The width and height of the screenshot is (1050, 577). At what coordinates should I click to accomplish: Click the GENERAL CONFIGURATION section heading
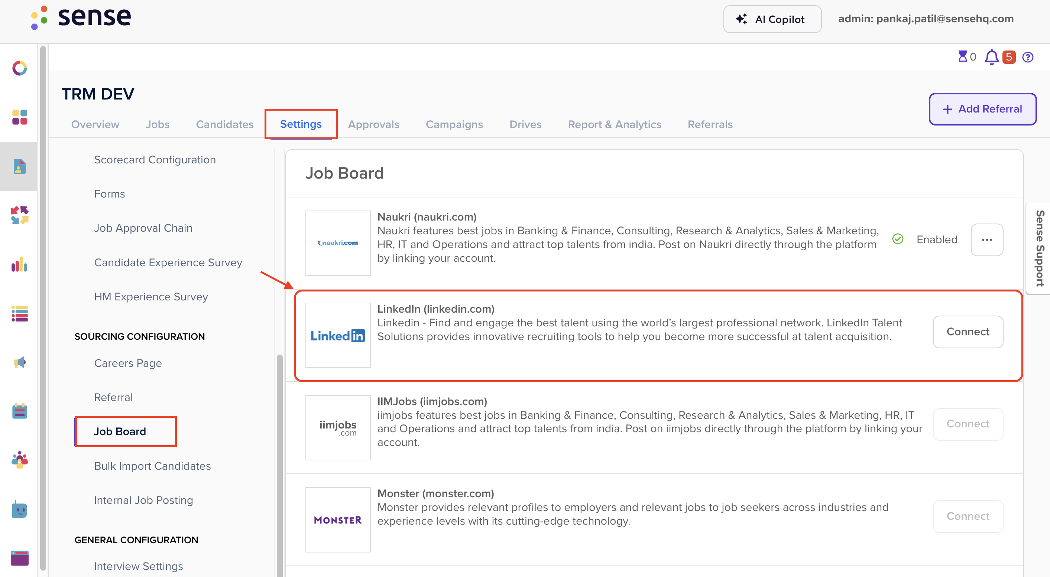tap(136, 540)
